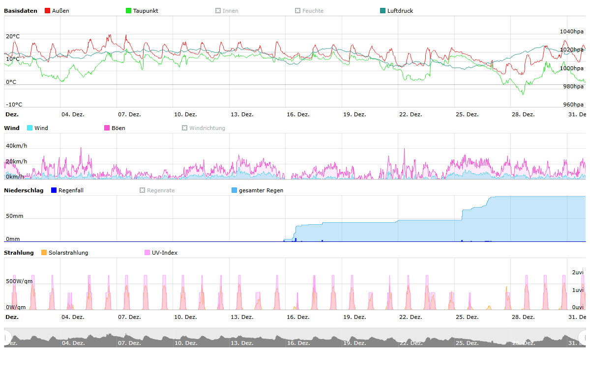Click the UV-Index legend marker
Image resolution: width=590 pixels, height=368 pixels.
click(x=147, y=253)
